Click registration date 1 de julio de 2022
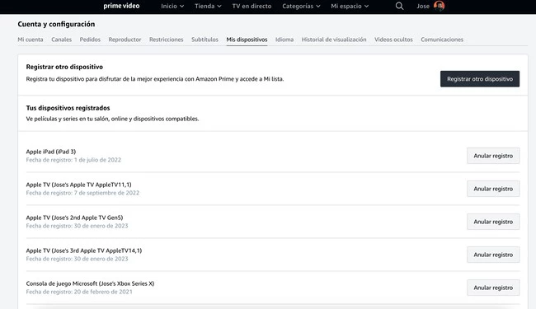Viewport: 536px width, 309px height. (97, 160)
